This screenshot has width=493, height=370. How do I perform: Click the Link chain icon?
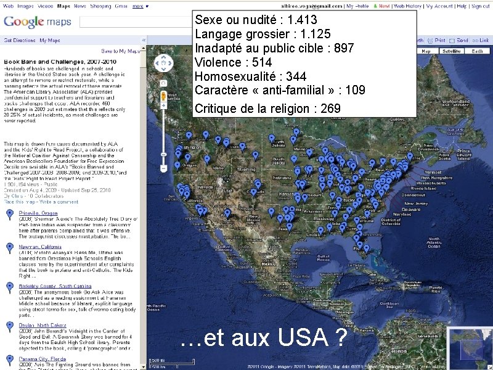481,40
